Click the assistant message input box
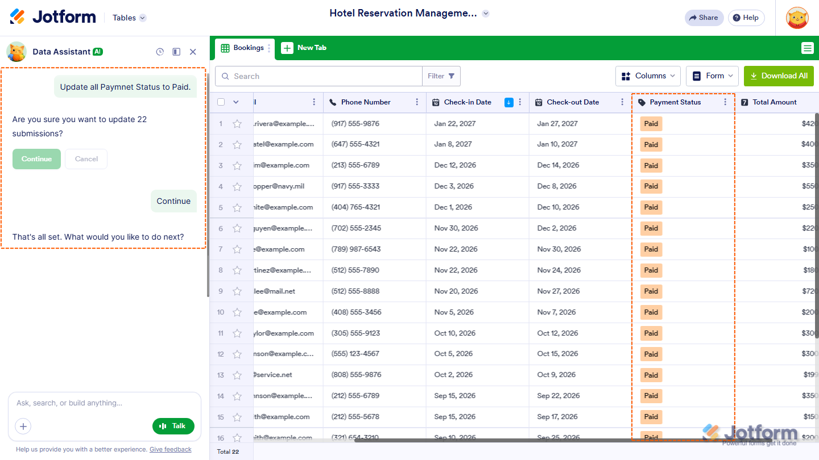This screenshot has height=460, width=819. point(105,403)
